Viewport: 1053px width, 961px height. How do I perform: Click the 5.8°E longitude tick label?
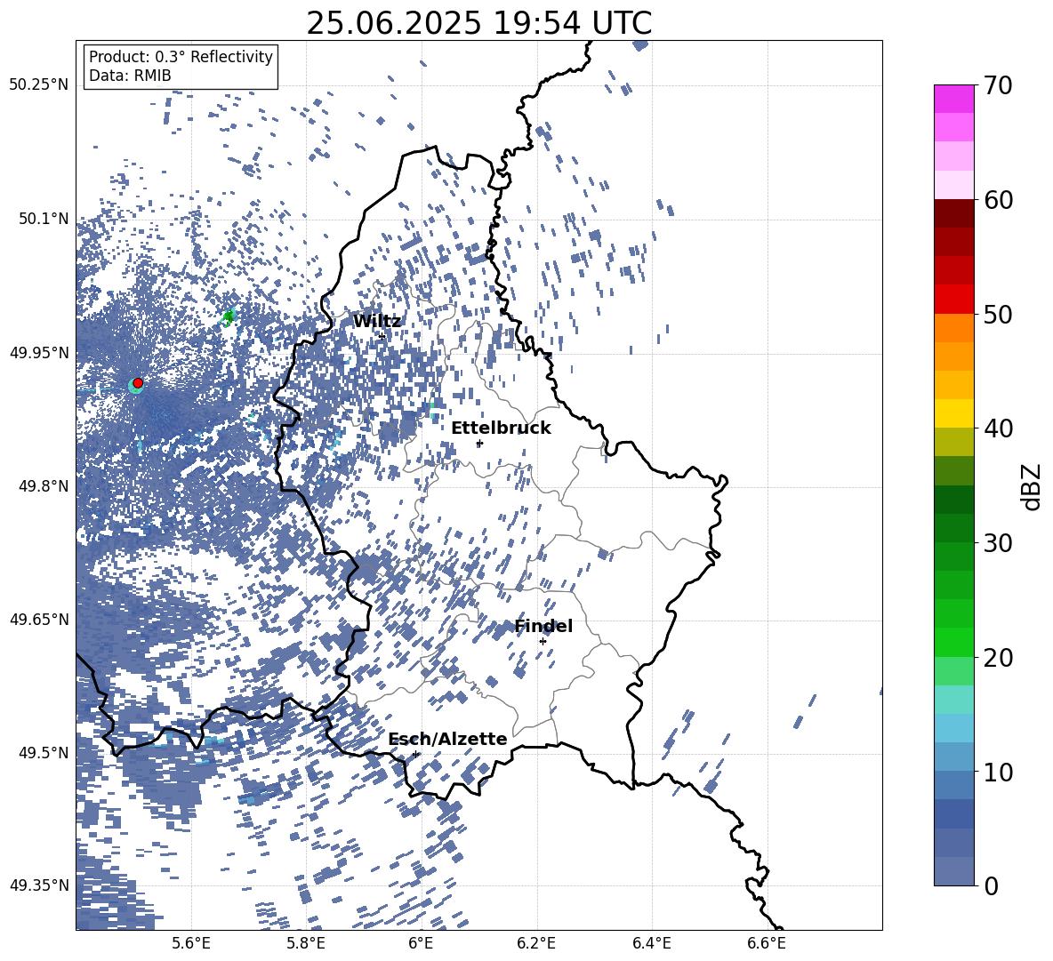tap(306, 943)
